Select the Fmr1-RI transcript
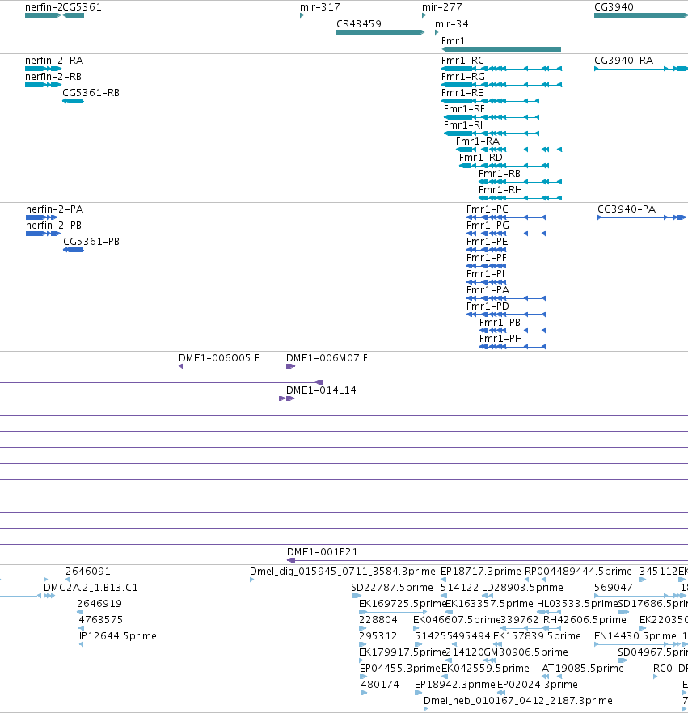This screenshot has height=713, width=688. coord(492,133)
